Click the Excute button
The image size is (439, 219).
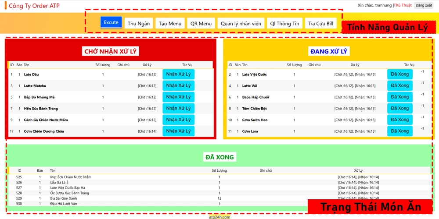coord(111,22)
